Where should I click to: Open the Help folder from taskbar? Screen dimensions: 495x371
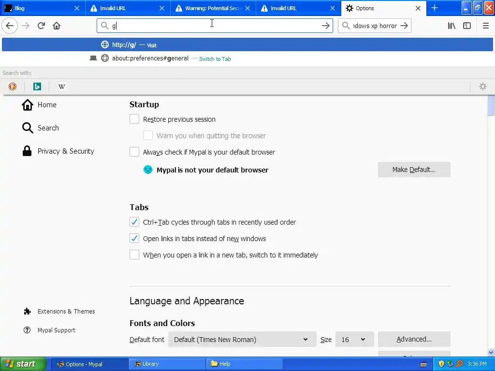[x=244, y=364]
